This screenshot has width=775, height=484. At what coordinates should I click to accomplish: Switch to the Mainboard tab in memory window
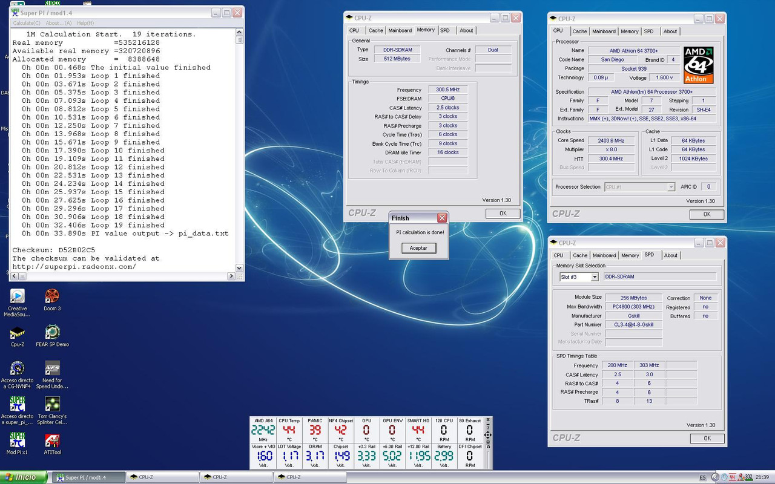point(400,30)
